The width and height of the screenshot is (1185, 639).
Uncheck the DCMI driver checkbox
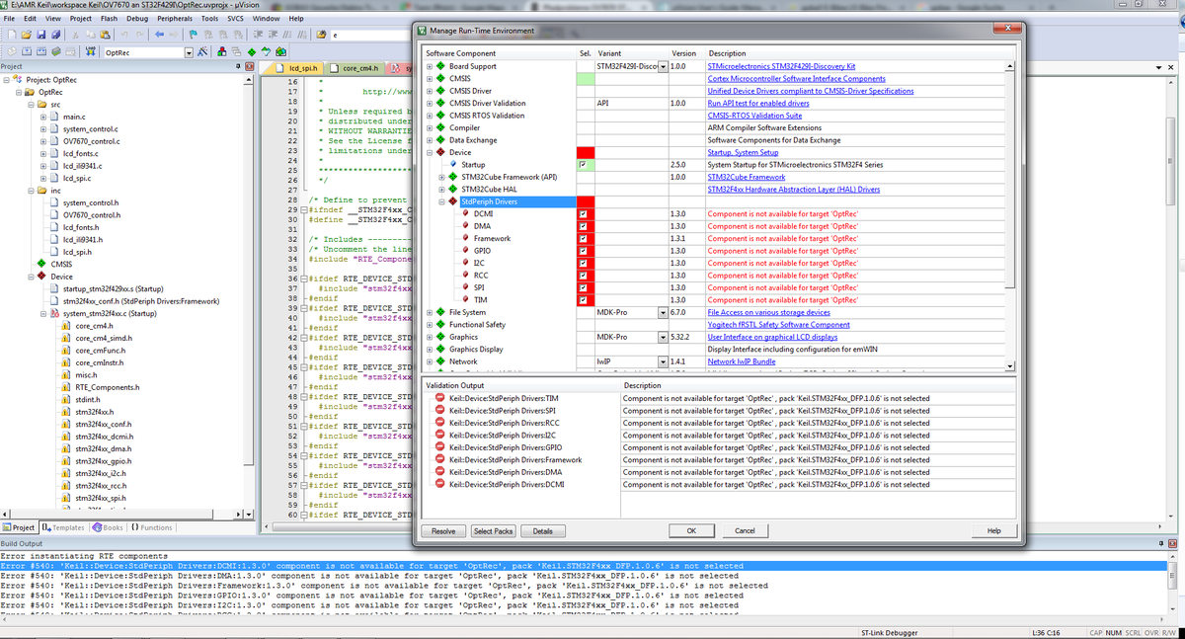coord(584,213)
